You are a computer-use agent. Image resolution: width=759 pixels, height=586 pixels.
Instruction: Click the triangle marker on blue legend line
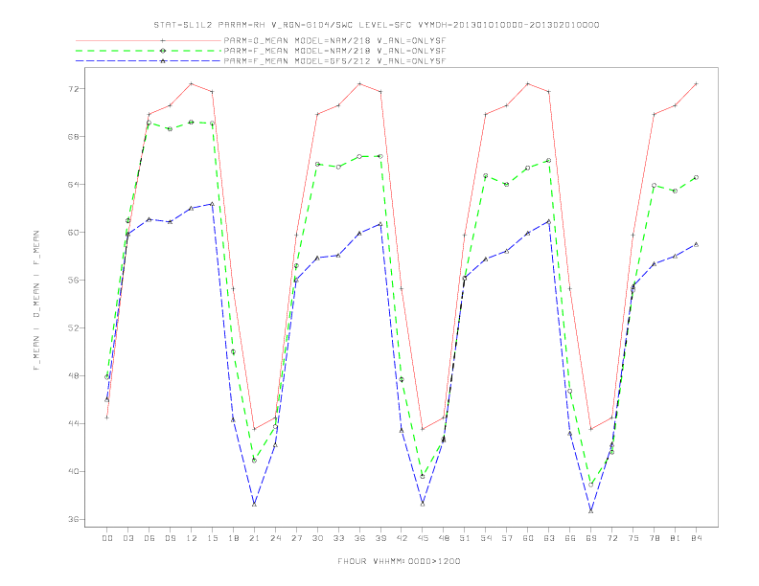(x=163, y=61)
